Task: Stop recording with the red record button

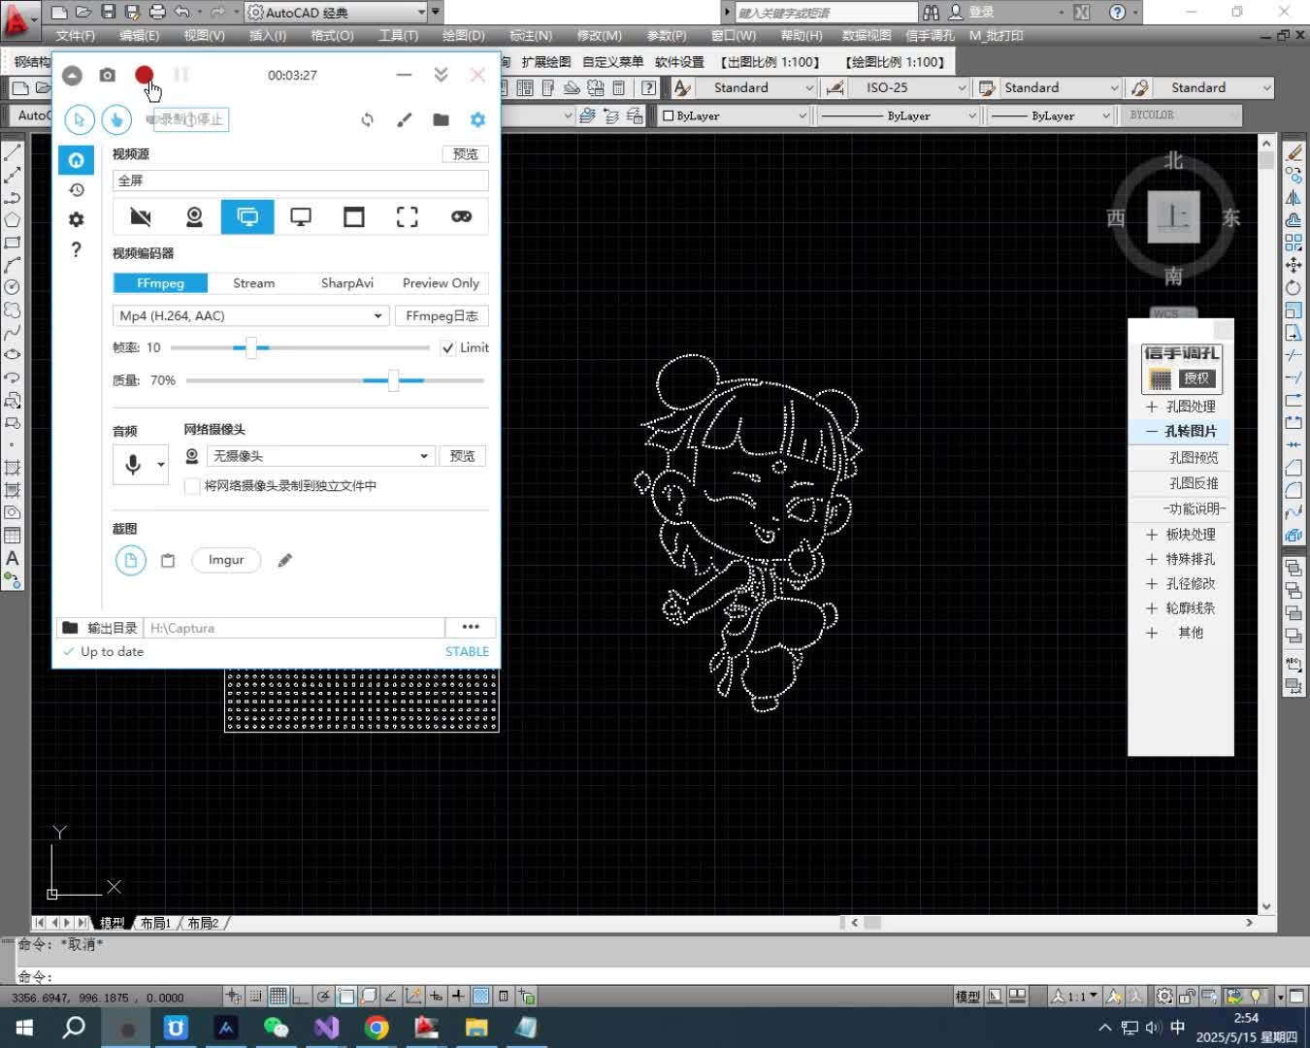Action: 144,75
